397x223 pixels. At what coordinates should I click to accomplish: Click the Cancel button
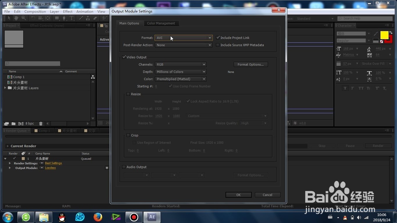[267, 195]
